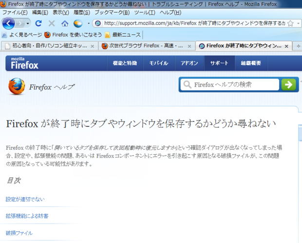
Task: Jump to 拡張機能による妨害 section
Action: (x=27, y=216)
